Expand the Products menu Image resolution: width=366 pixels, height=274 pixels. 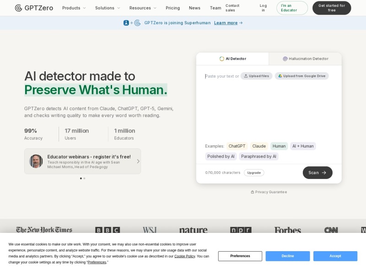pos(74,8)
